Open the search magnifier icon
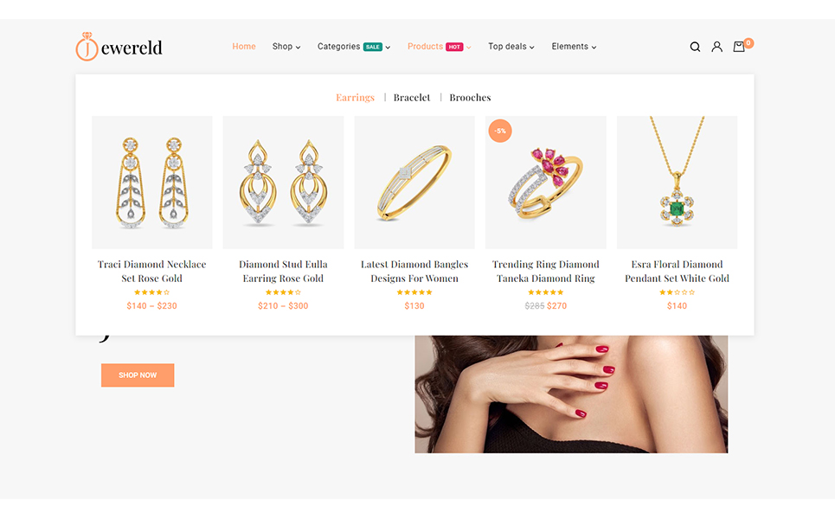This screenshot has width=835, height=519. pos(695,47)
